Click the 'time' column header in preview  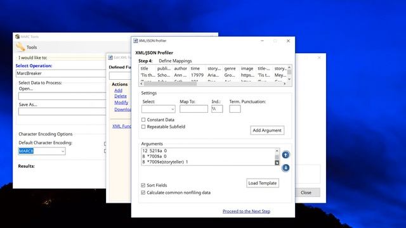[195, 68]
